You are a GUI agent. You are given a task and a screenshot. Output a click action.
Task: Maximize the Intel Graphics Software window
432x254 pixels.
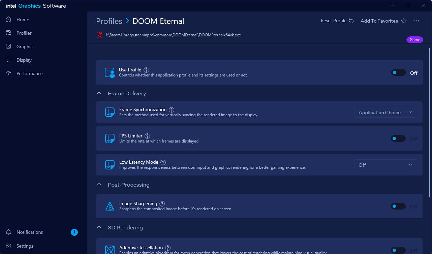coord(408,5)
